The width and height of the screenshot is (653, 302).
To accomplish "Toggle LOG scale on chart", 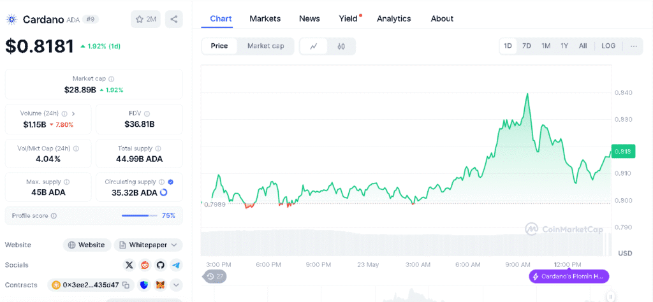I will tap(608, 46).
